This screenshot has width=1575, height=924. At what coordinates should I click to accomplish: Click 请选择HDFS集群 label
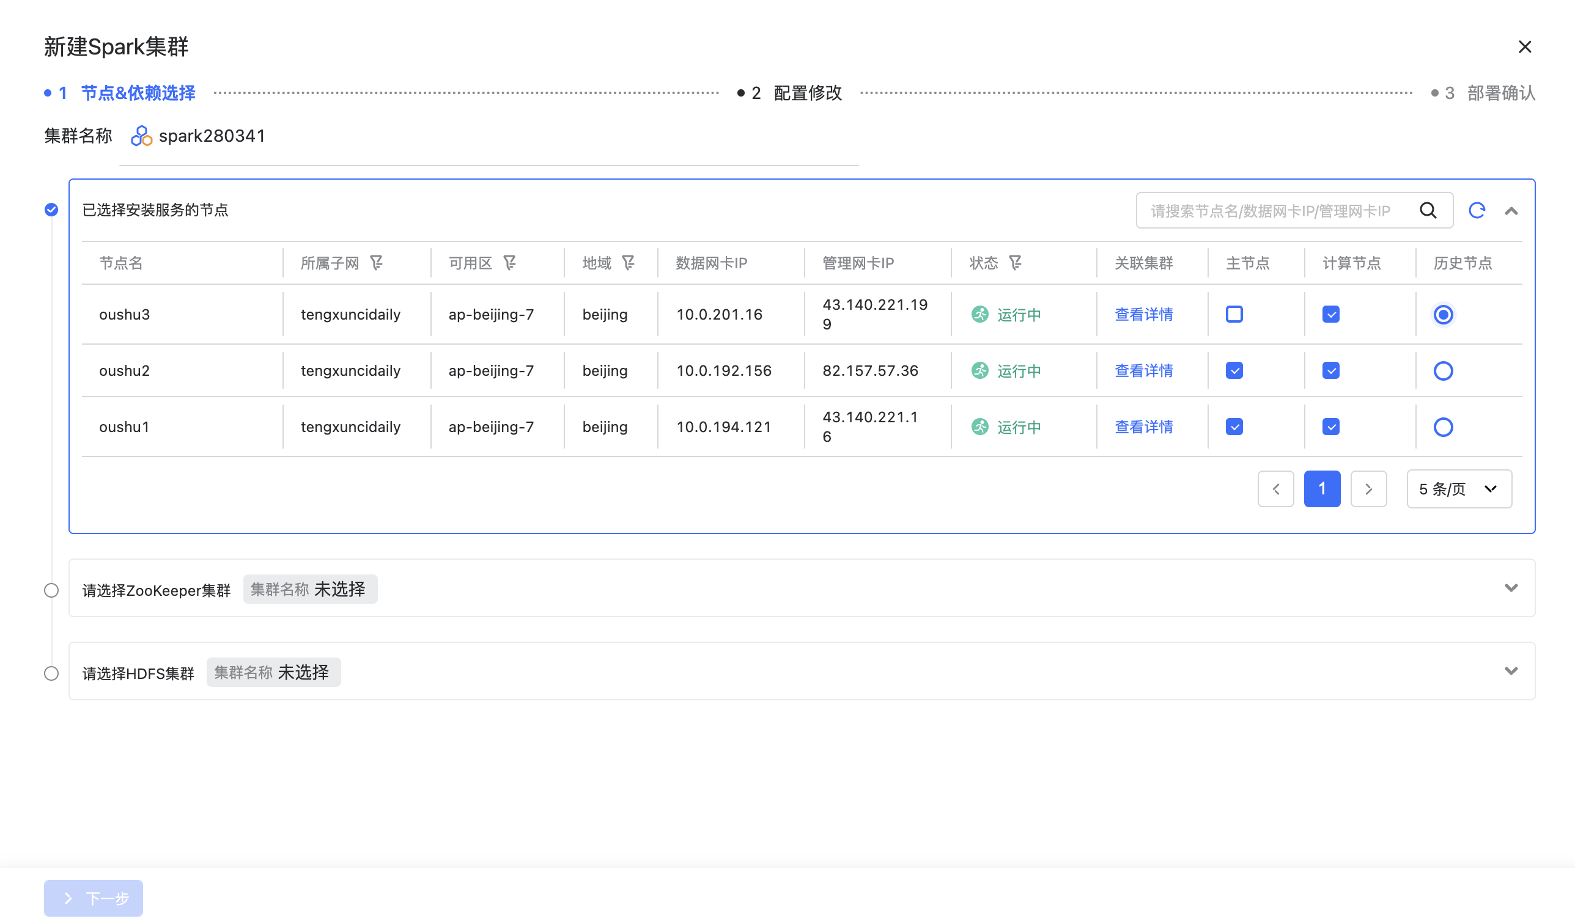click(138, 673)
